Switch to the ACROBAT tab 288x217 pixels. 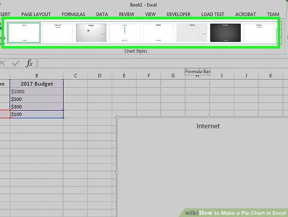(x=245, y=14)
